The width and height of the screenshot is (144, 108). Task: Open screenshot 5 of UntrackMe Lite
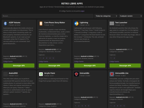[x=124, y=106]
